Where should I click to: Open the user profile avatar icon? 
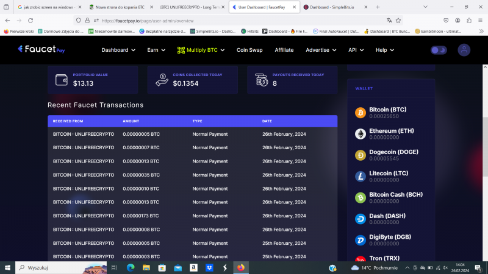click(x=464, y=50)
